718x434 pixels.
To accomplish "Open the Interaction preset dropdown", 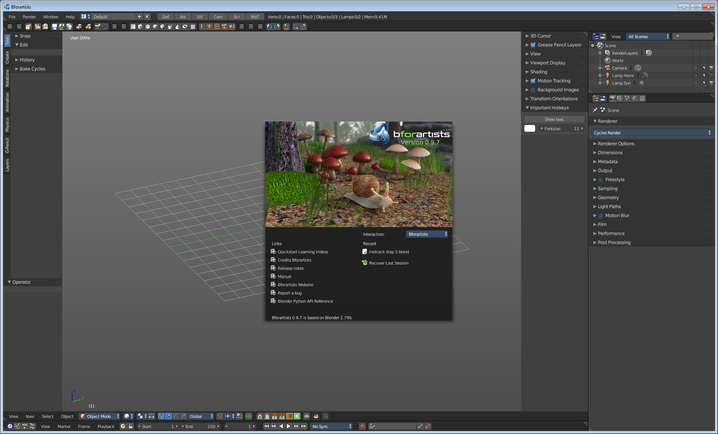I will click(427, 234).
